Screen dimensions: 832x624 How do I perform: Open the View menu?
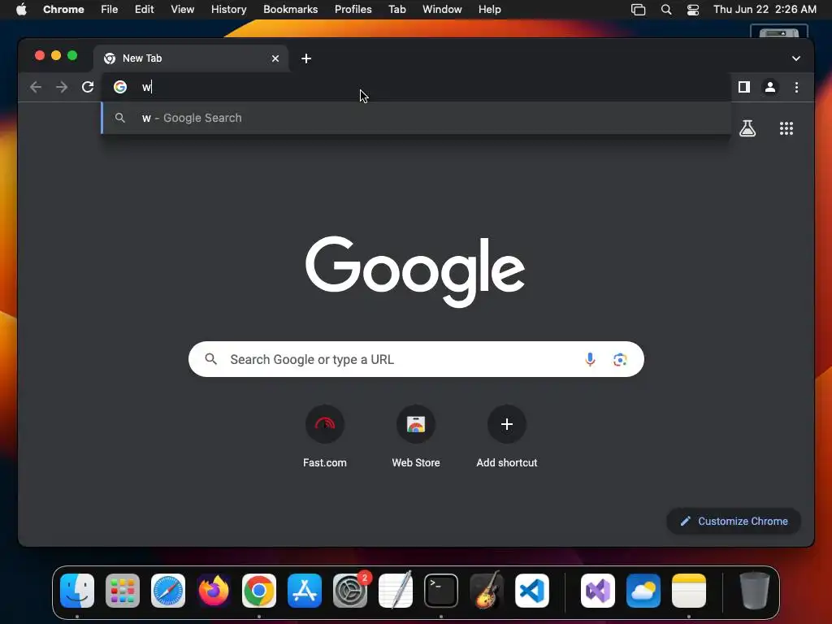(182, 10)
